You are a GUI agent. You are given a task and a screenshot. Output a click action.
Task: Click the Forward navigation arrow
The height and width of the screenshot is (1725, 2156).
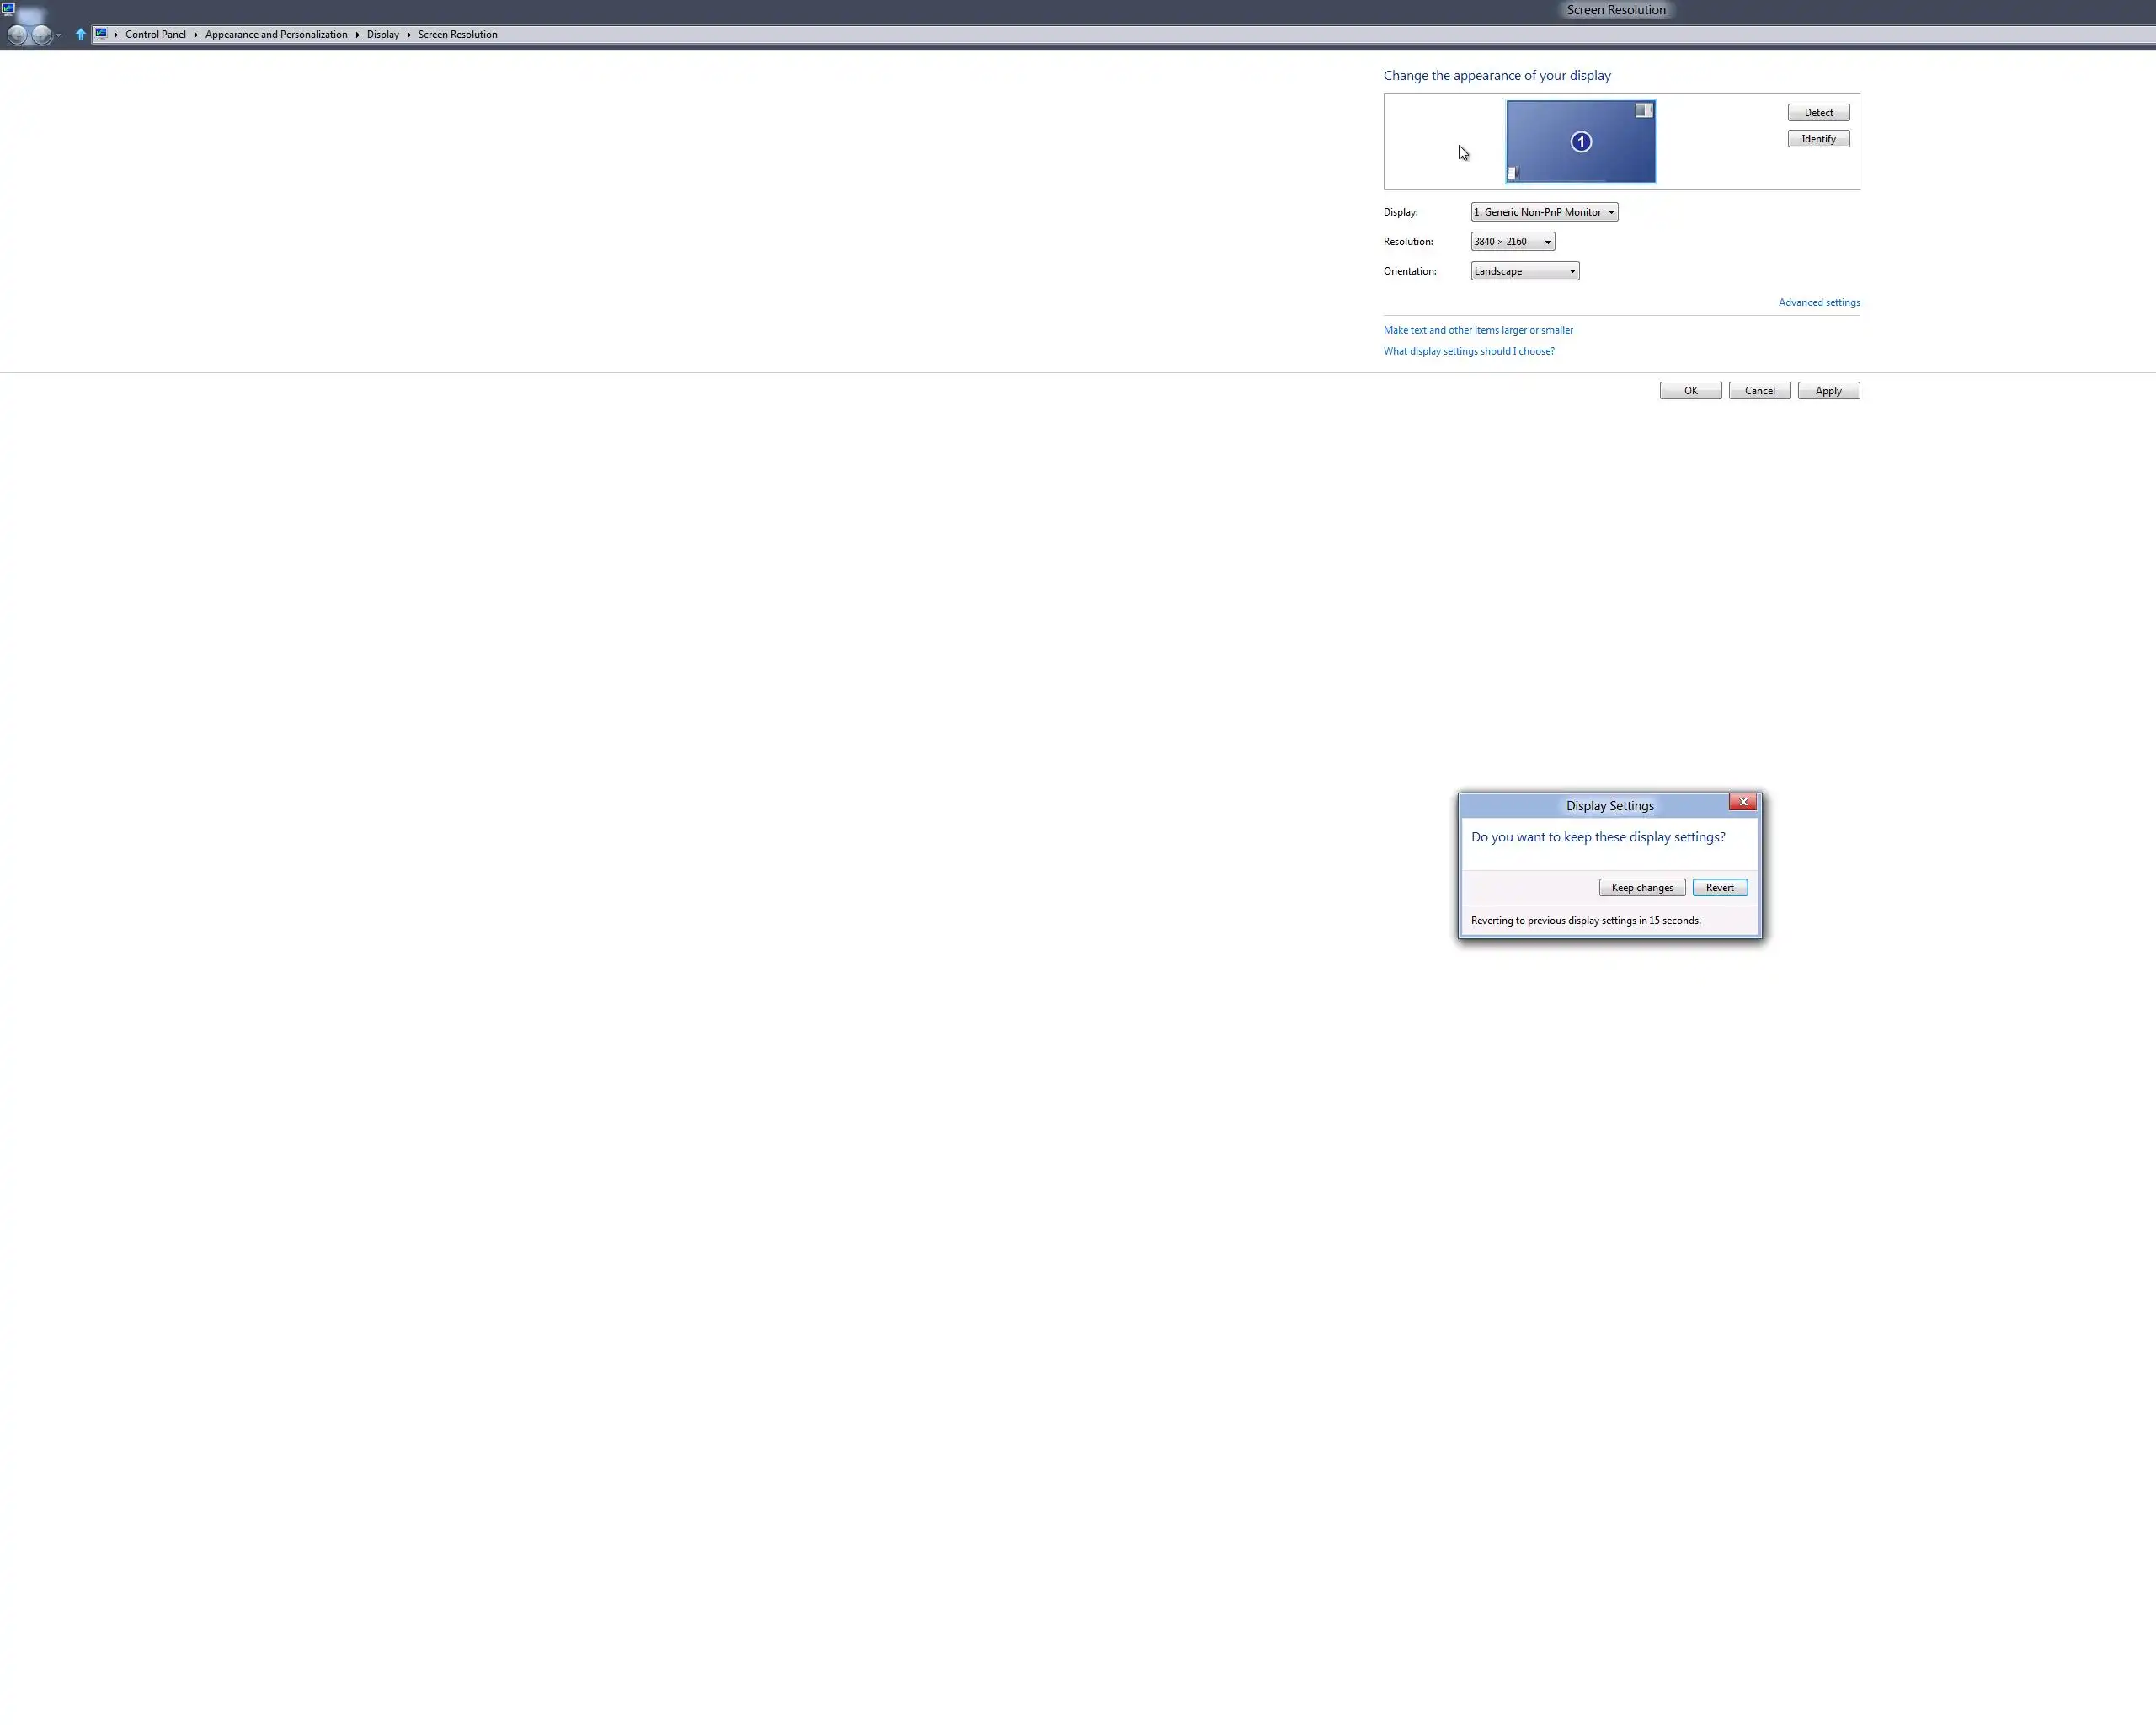(x=41, y=35)
